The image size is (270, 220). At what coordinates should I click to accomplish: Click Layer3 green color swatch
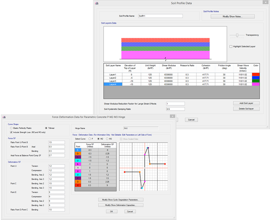[x=256, y=81]
